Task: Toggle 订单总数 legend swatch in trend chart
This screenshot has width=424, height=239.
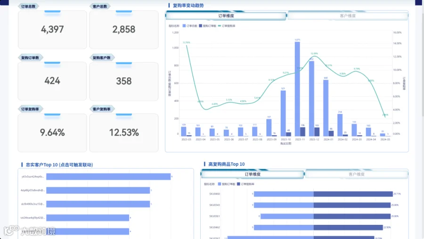Action: click(x=184, y=26)
